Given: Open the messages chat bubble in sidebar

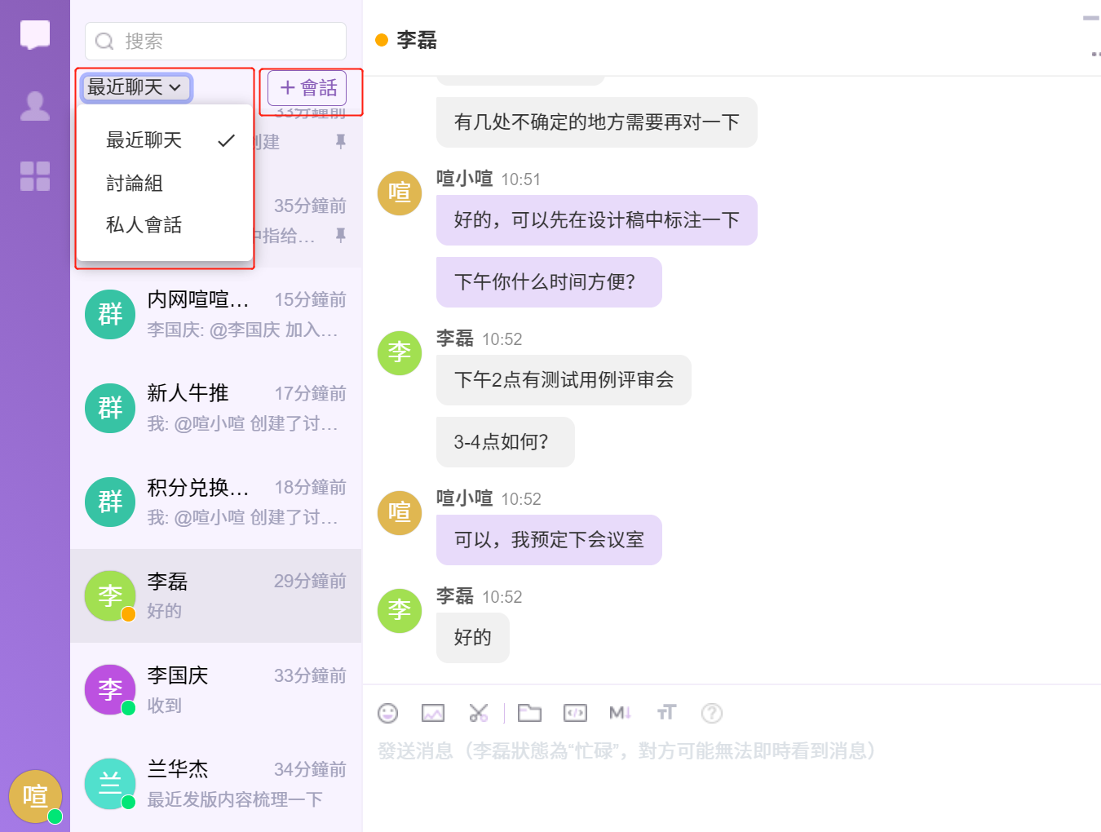Looking at the screenshot, I should [x=35, y=35].
